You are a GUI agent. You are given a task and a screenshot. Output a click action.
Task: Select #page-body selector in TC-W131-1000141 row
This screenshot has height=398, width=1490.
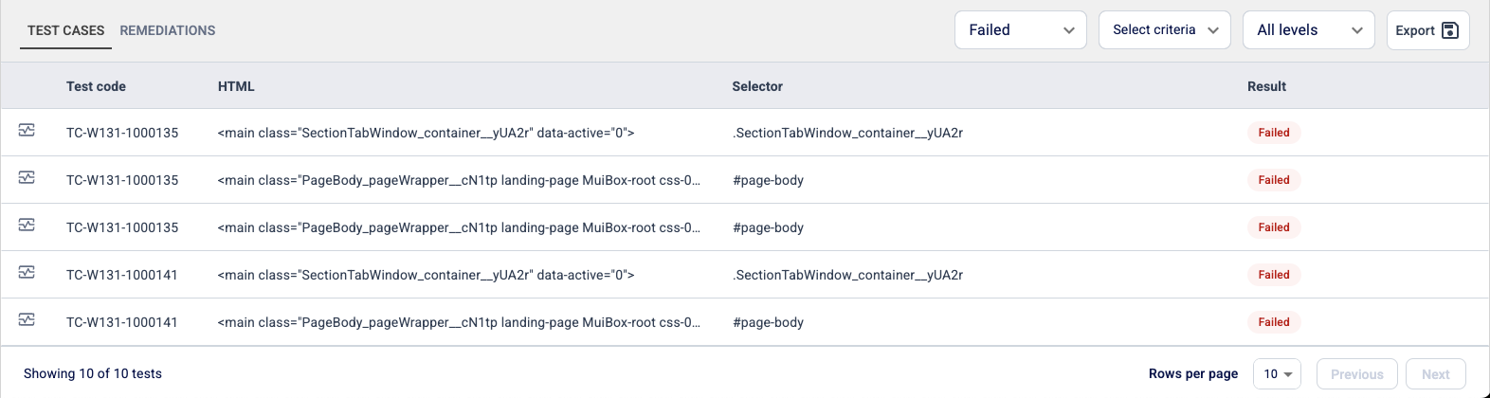pos(768,322)
